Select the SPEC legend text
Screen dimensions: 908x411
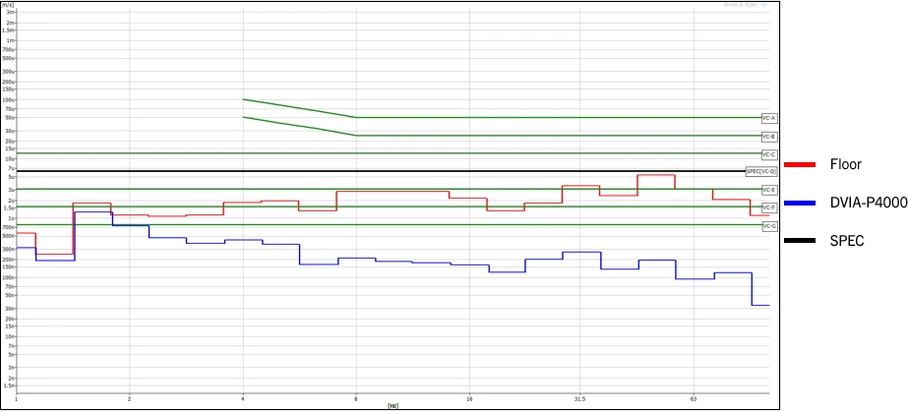(847, 241)
